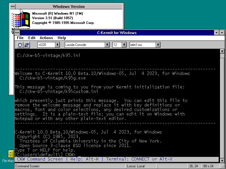Click the 'Copyright © 1985-1995 Microsoft Corp.' text
The height and width of the screenshot is (169, 226).
(x=63, y=23)
